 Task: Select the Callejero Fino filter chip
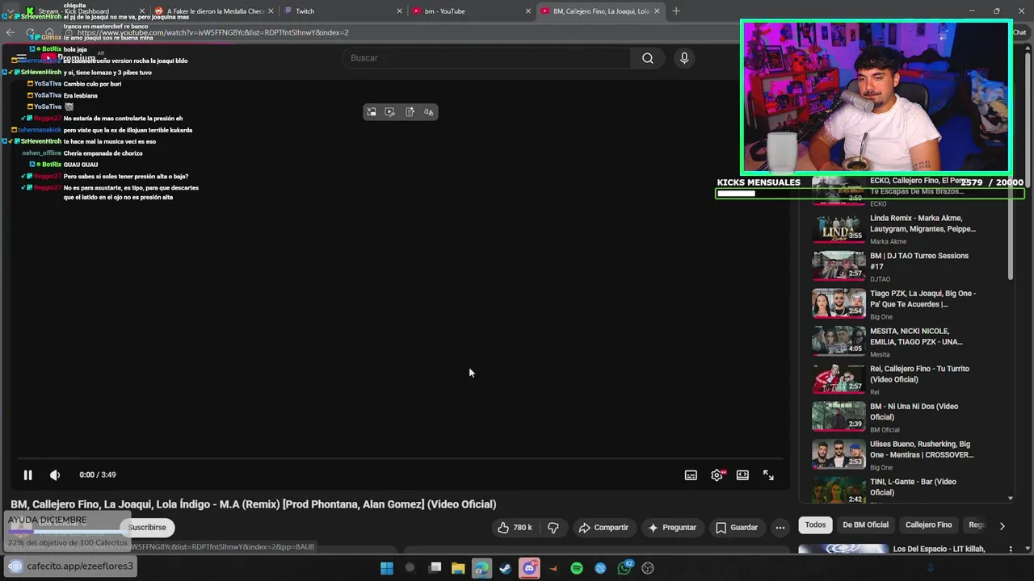pyautogui.click(x=928, y=525)
